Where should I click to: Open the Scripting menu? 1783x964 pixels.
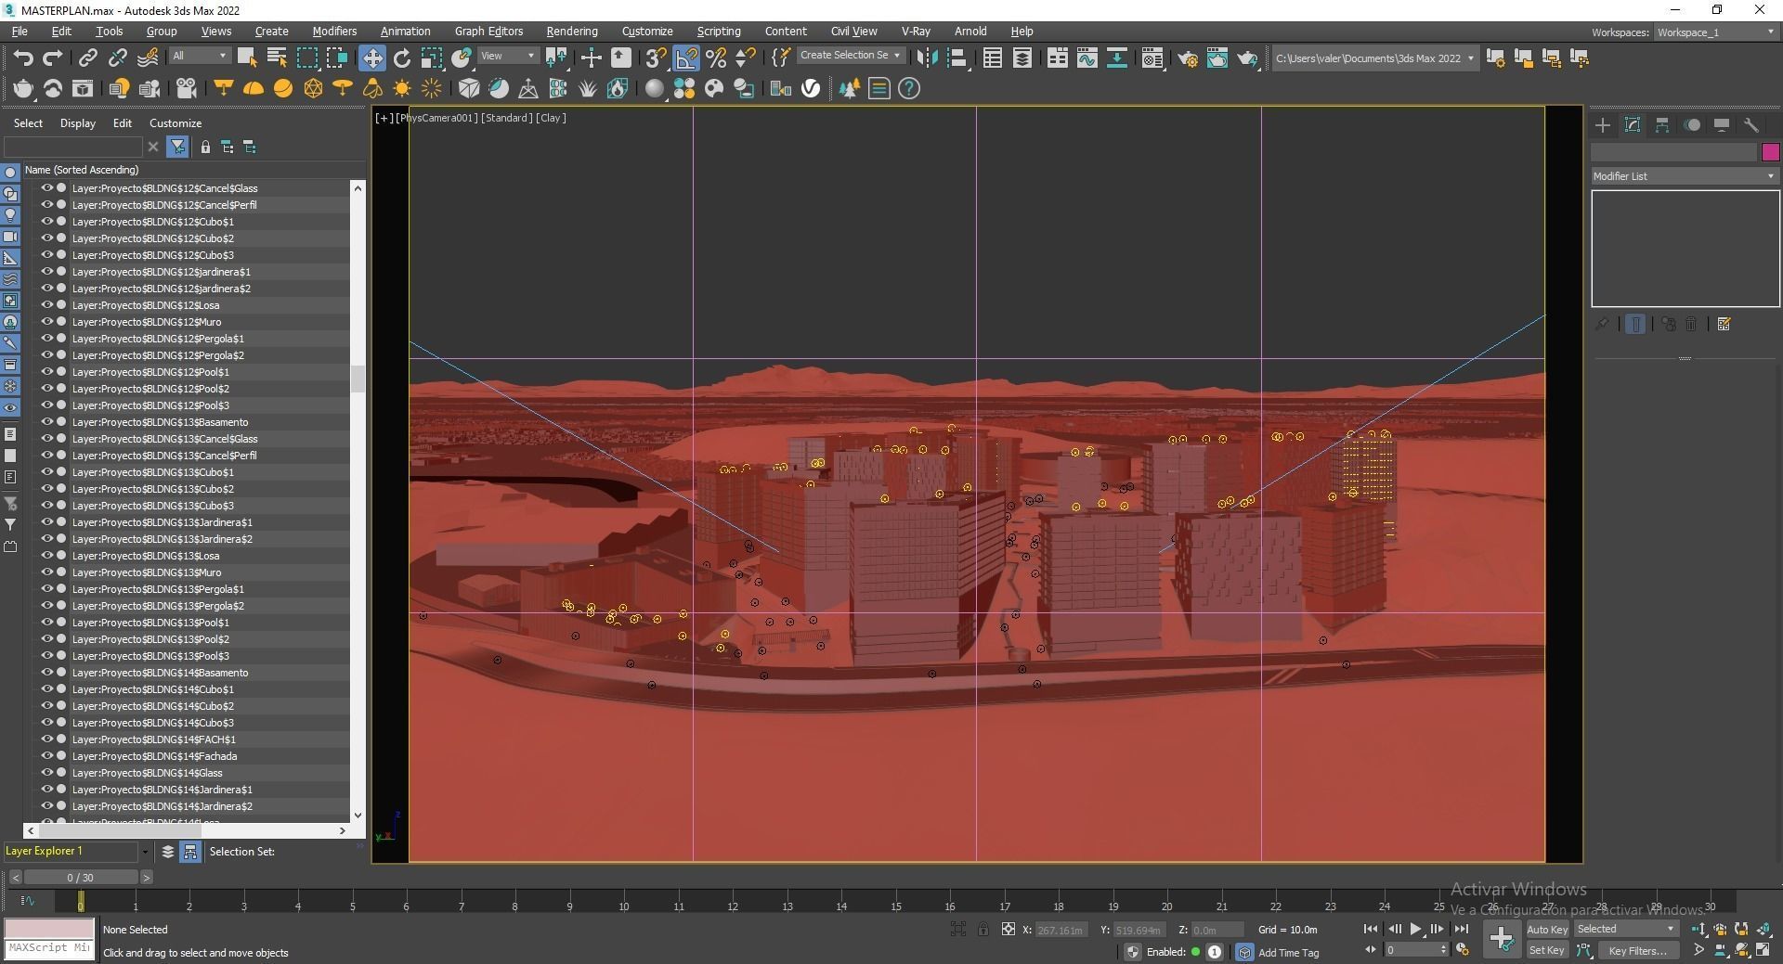[x=719, y=32]
